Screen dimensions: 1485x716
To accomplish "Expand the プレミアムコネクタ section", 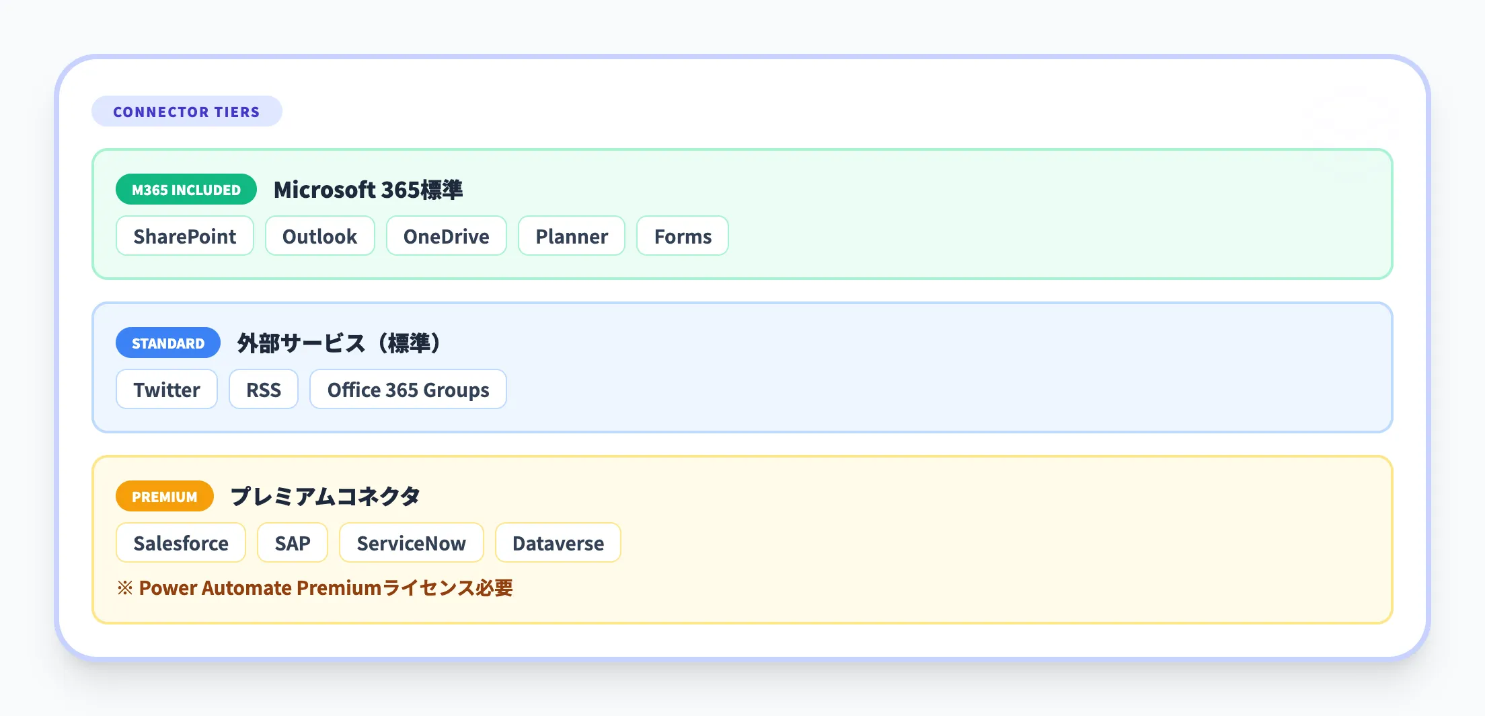I will (x=326, y=495).
